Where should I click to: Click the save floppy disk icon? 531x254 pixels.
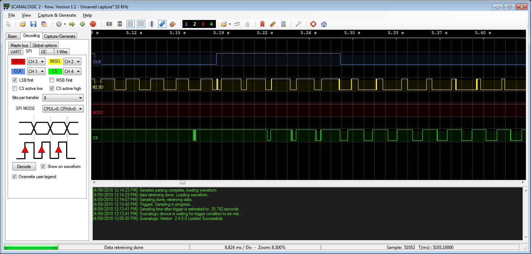click(x=33, y=24)
